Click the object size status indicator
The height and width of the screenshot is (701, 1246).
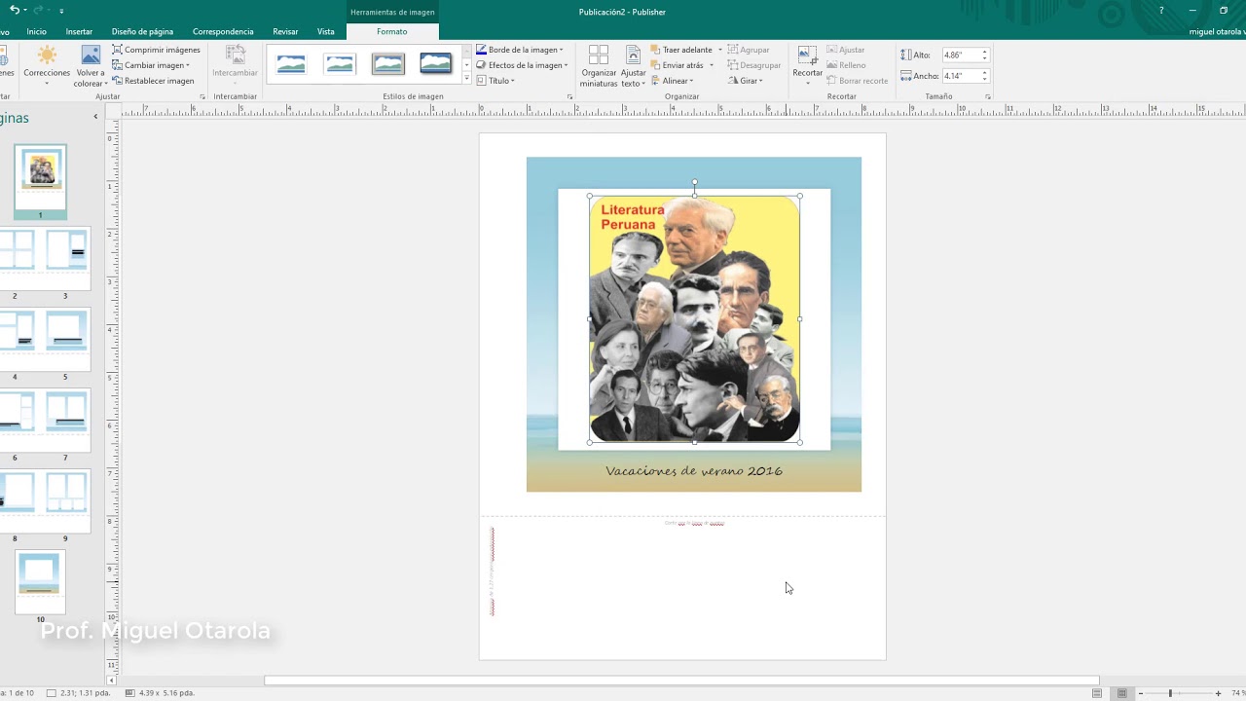tap(161, 693)
